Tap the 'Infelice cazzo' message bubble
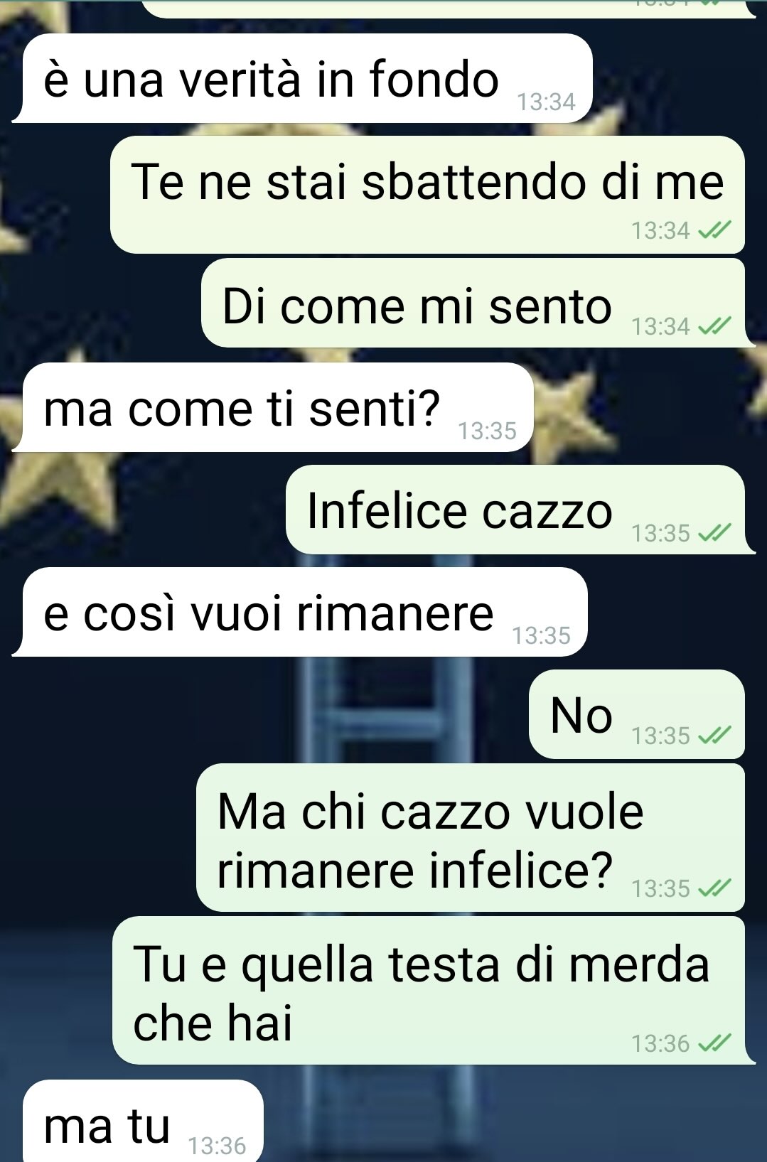This screenshot has width=767, height=1162. point(520,510)
